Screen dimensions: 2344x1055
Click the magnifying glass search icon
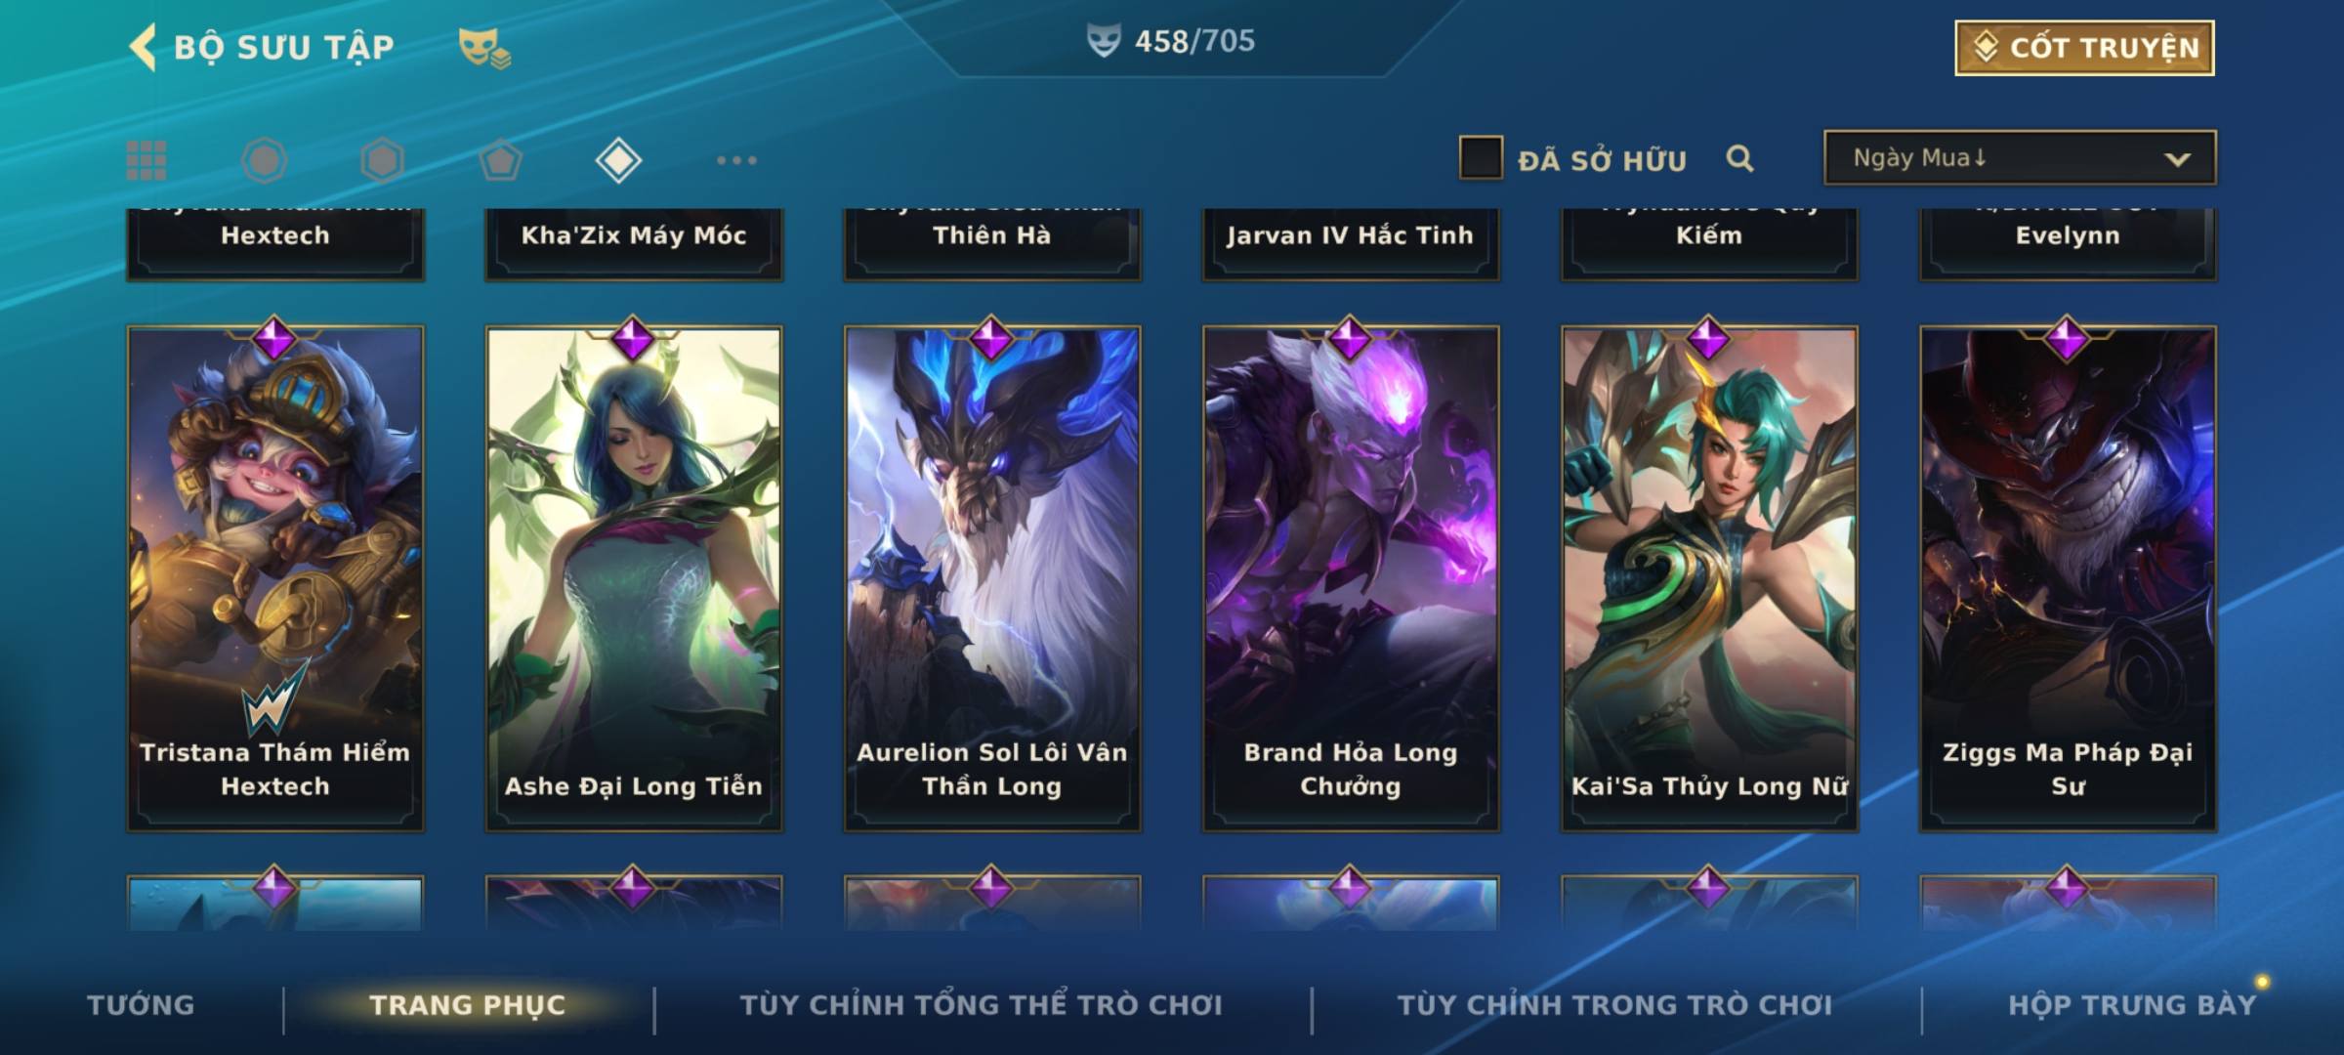pos(1739,158)
